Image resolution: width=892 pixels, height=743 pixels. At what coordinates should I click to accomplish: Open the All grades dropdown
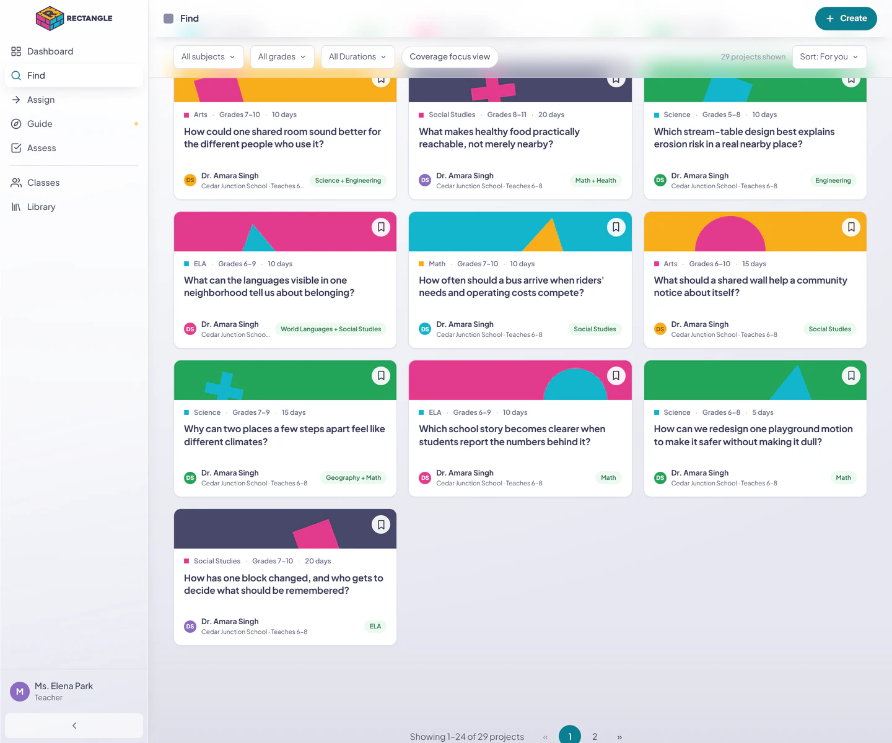tap(282, 57)
